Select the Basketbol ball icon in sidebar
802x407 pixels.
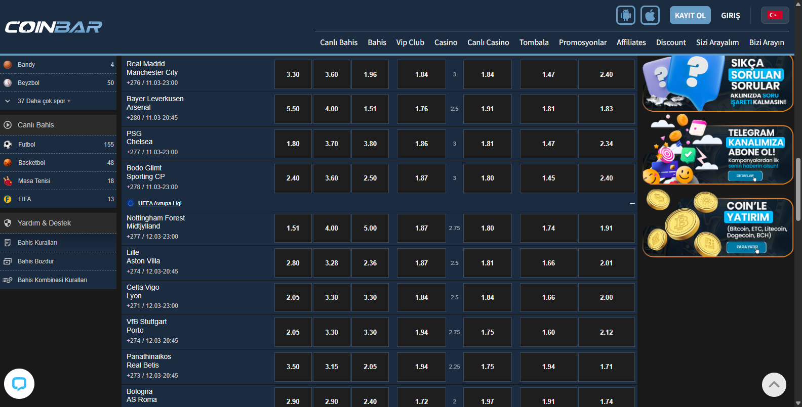click(x=8, y=163)
